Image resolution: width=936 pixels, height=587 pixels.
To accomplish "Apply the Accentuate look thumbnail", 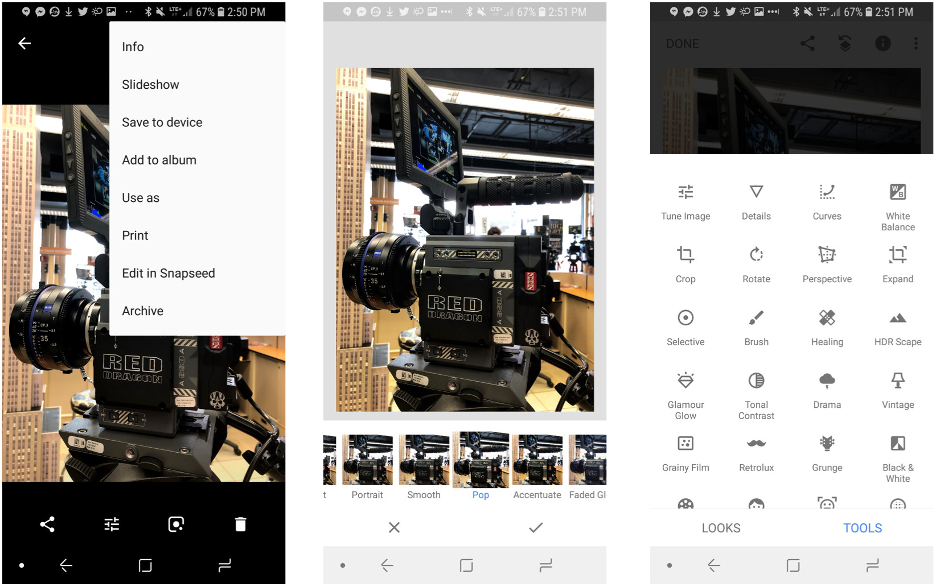I will click(537, 468).
